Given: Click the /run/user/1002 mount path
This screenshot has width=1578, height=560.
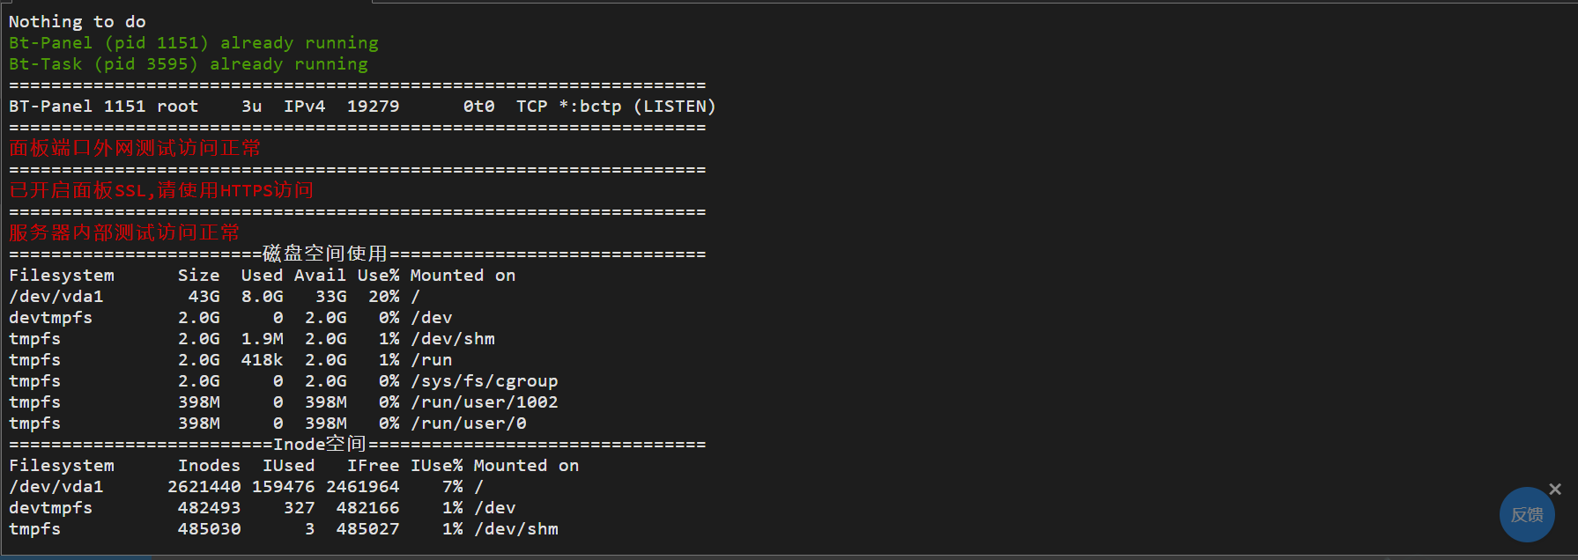Looking at the screenshot, I should click(485, 402).
